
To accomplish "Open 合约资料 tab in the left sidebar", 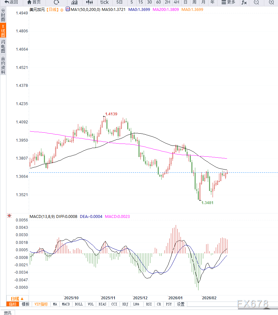I will pyautogui.click(x=3, y=65).
